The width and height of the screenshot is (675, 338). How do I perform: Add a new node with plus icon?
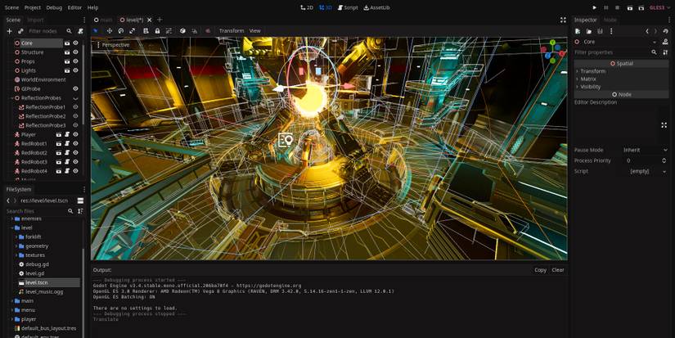tap(9, 31)
